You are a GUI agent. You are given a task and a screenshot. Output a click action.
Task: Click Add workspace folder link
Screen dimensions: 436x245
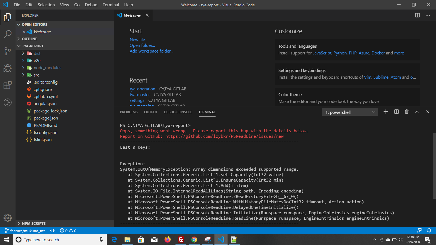152,51
